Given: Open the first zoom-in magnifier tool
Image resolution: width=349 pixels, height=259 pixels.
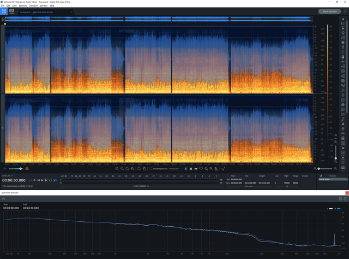Looking at the screenshot, I should pos(117,169).
